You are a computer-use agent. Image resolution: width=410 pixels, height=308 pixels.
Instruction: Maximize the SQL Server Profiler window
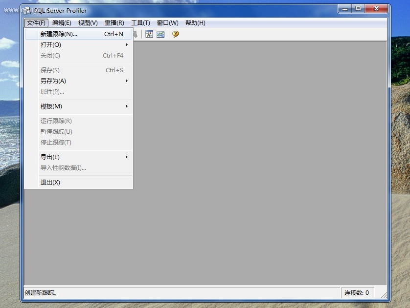pos(358,8)
